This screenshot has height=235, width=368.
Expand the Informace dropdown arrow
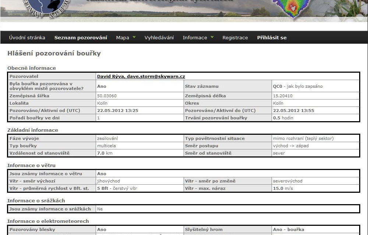212,37
